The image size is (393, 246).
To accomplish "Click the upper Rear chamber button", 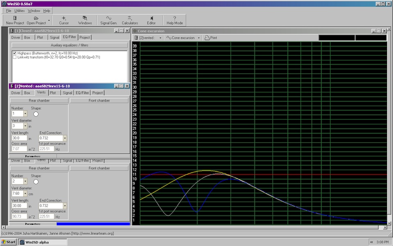I will click(x=39, y=100).
